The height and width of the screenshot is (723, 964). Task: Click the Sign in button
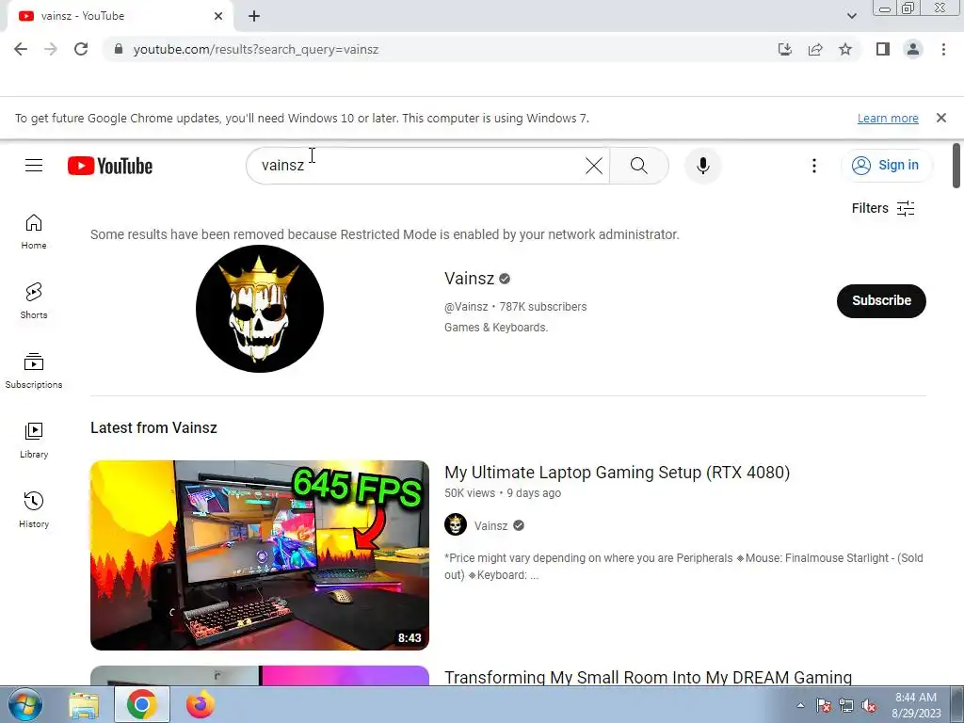pyautogui.click(x=886, y=166)
